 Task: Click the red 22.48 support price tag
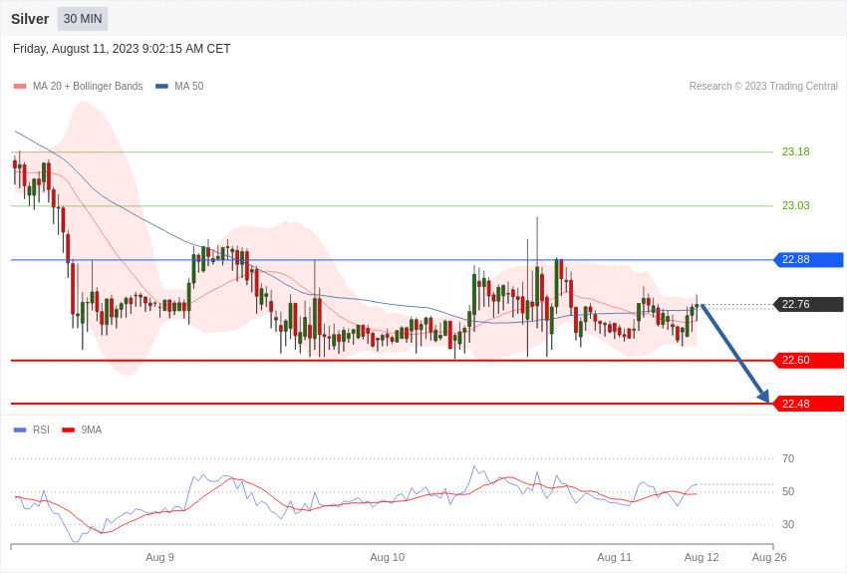[809, 404]
